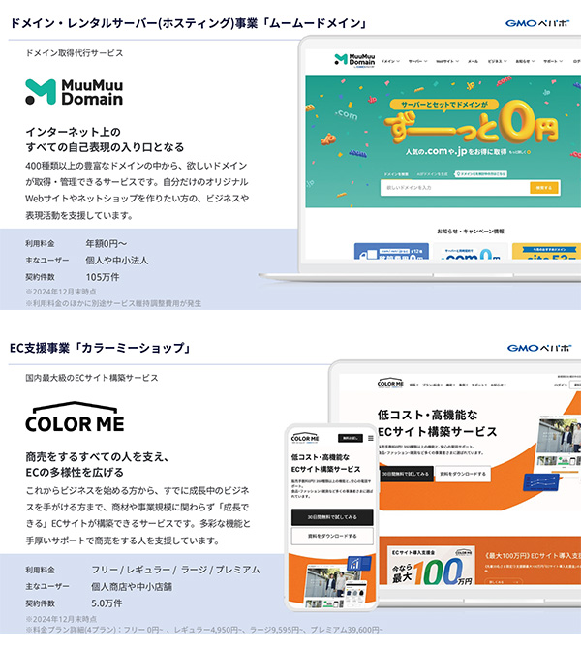The width and height of the screenshot is (581, 649).
Task: Open the hamburger menu on the phone screen
Action: tap(370, 438)
